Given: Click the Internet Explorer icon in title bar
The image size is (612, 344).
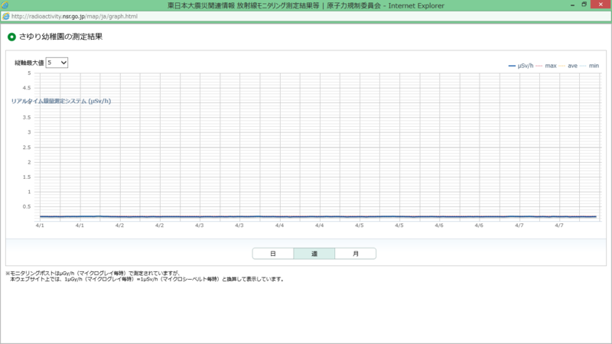Looking at the screenshot, I should (x=5, y=5).
